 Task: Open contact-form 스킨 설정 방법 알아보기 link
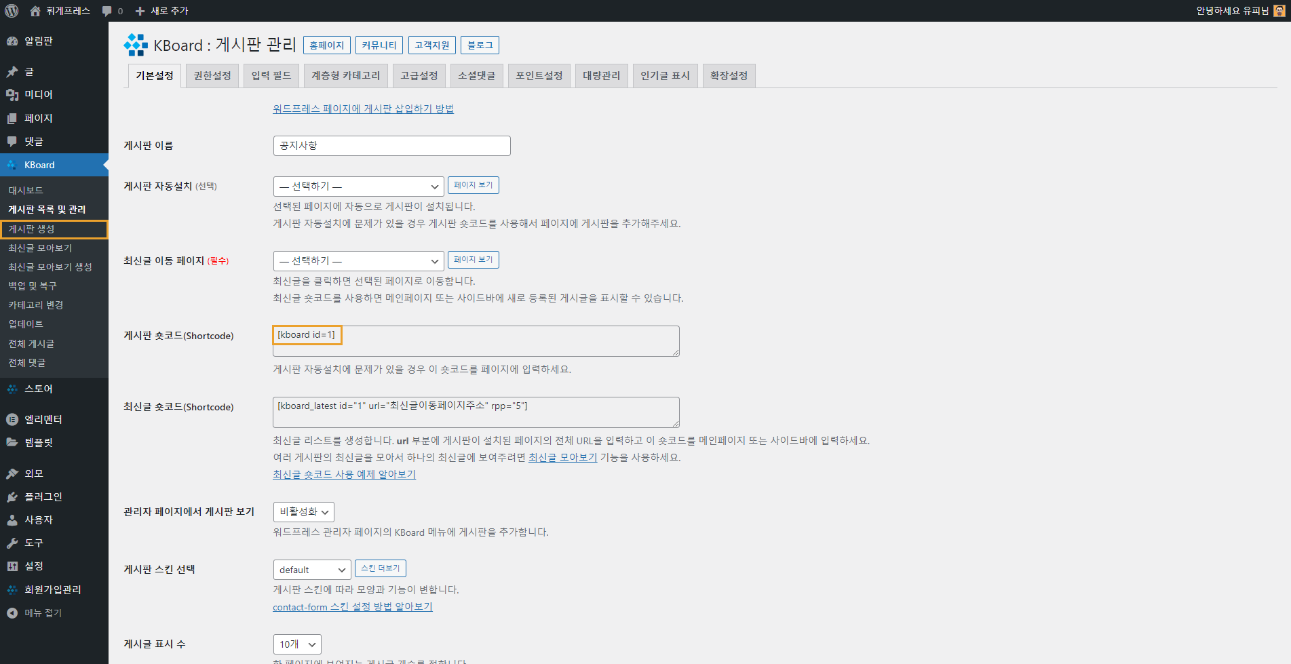[352, 606]
